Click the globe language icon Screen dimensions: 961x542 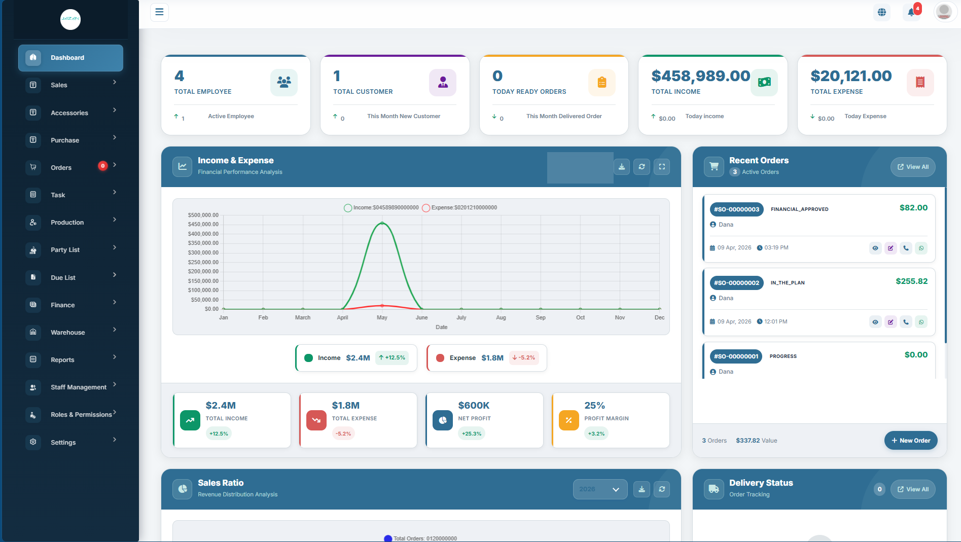tap(882, 12)
